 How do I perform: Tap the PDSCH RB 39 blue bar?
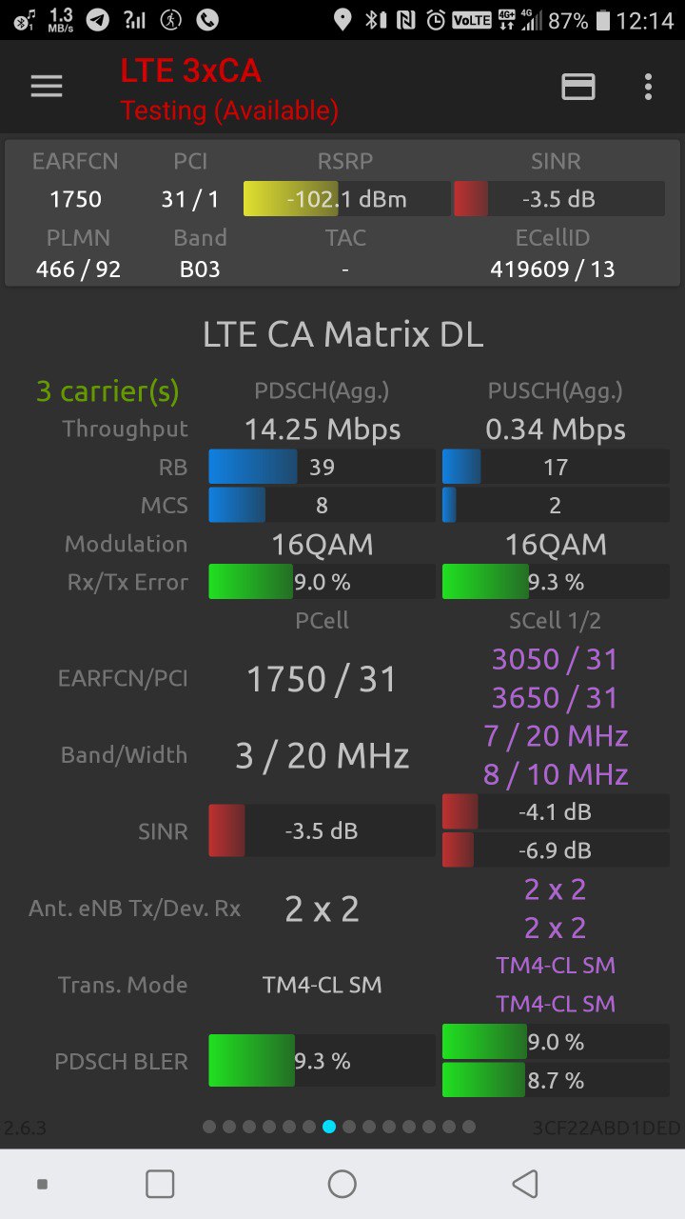[x=322, y=467]
